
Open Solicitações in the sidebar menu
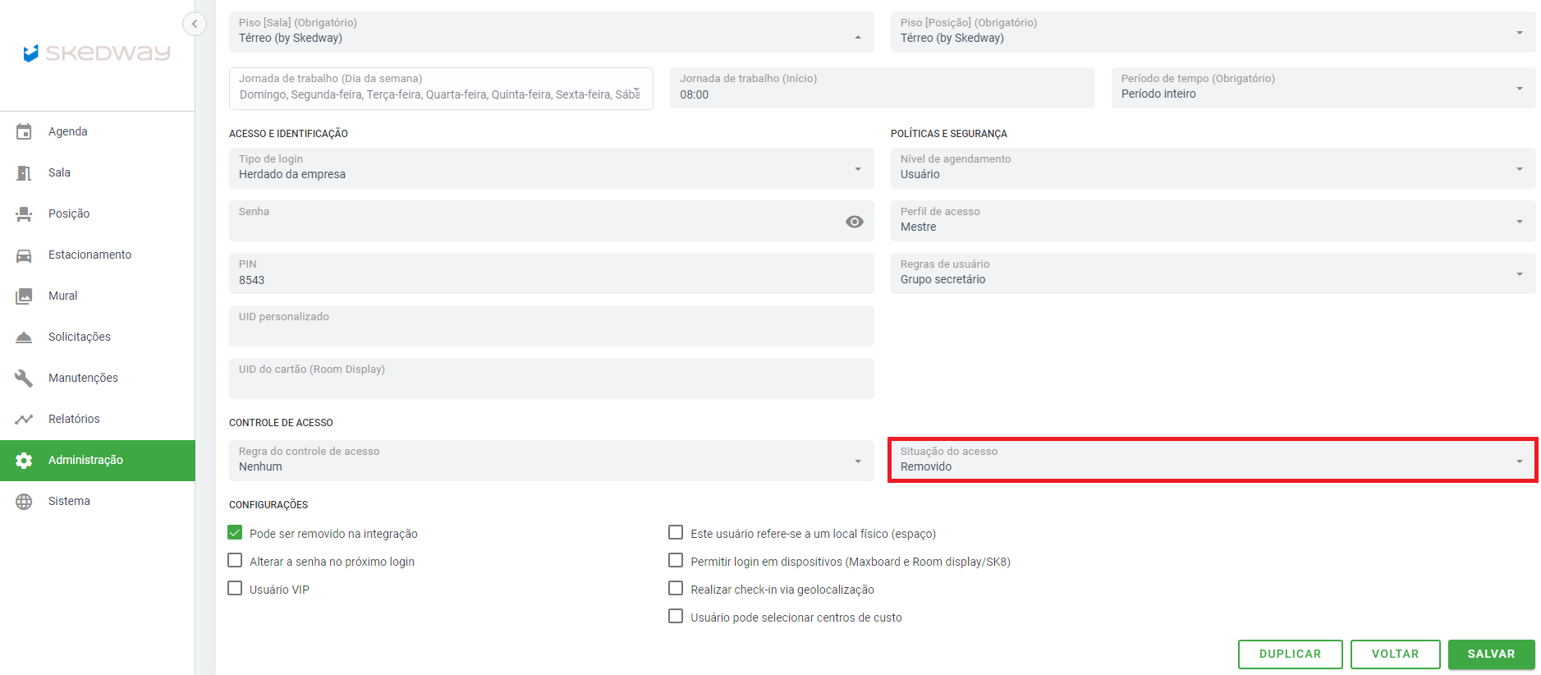(79, 337)
